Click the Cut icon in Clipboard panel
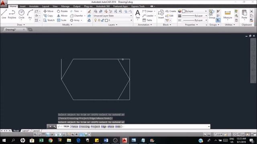 (252, 11)
